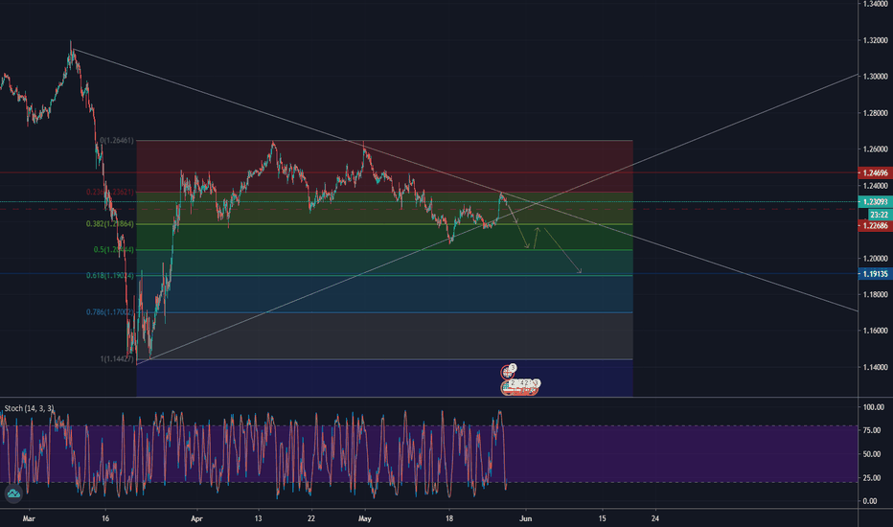Click the Mar label on time axis
Image resolution: width=893 pixels, height=527 pixels.
tap(29, 518)
